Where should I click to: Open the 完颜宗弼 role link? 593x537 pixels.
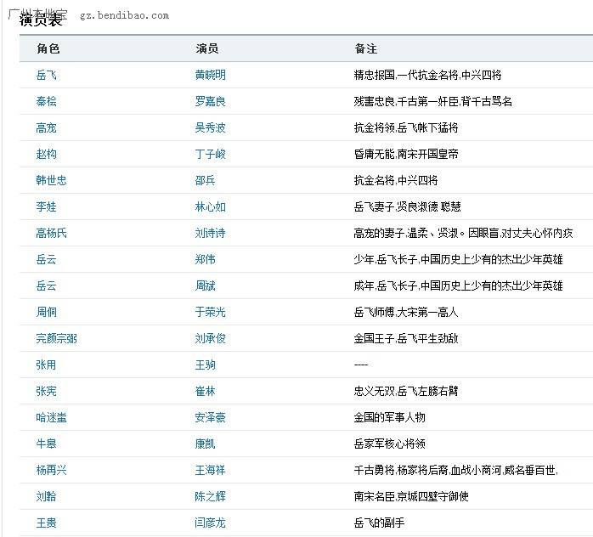pos(57,338)
